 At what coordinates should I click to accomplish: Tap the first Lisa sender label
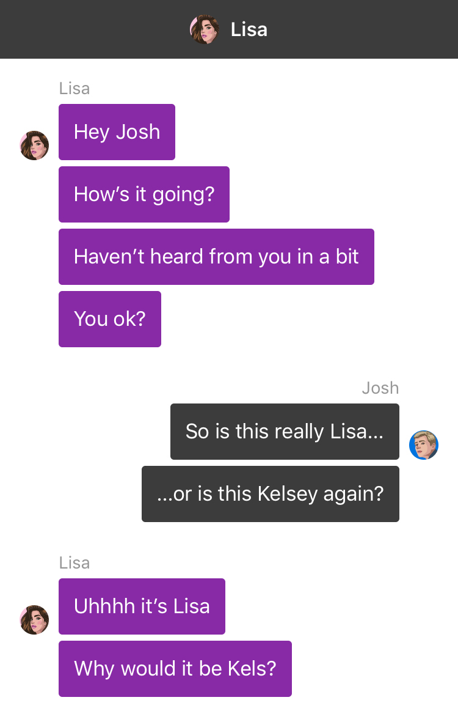[75, 89]
